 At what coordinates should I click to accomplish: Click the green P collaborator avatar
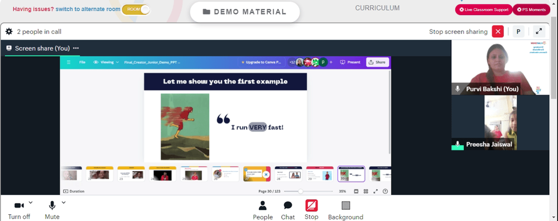(x=323, y=62)
